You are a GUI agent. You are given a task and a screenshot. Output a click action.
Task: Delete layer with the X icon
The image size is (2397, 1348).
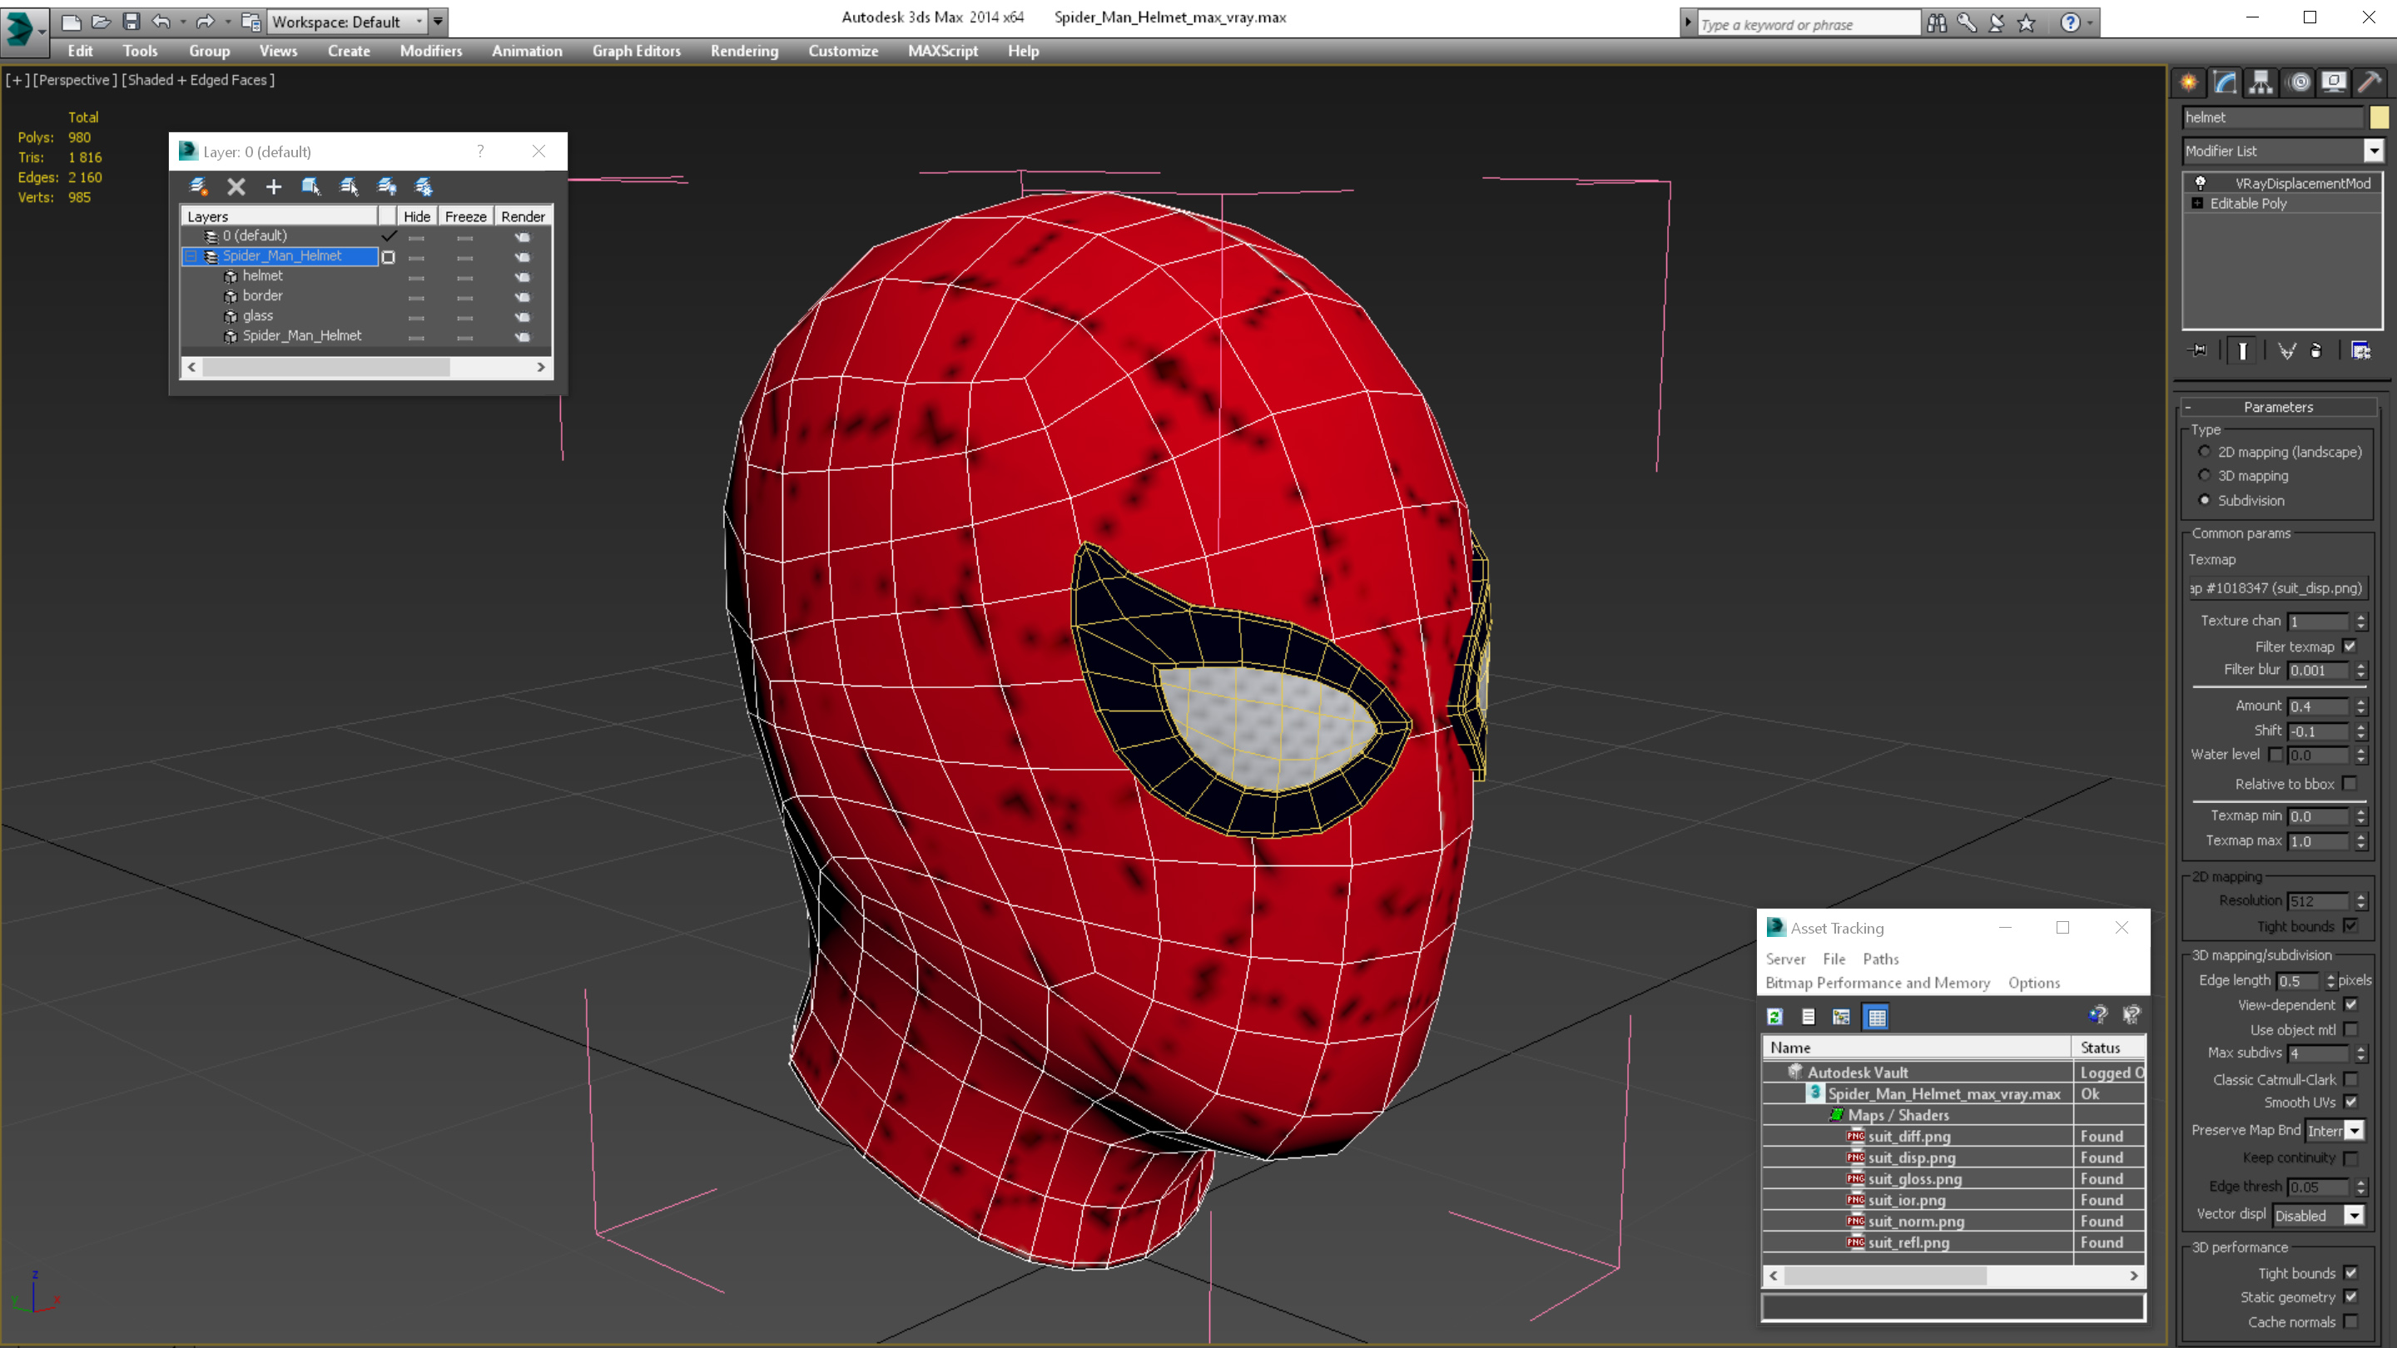236,187
